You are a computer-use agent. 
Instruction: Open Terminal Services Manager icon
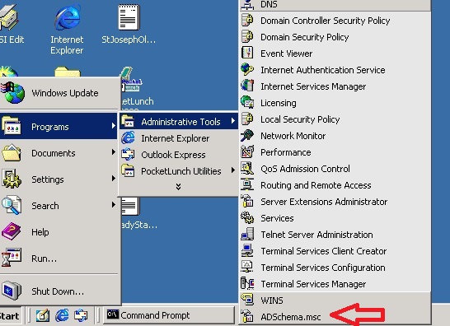[247, 283]
